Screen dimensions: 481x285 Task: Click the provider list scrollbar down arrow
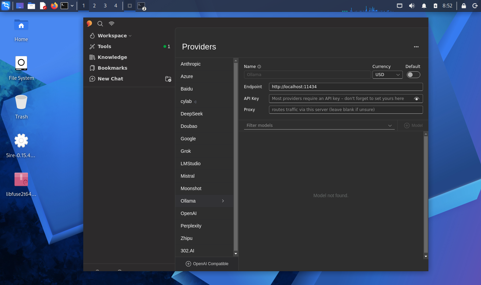click(x=236, y=254)
